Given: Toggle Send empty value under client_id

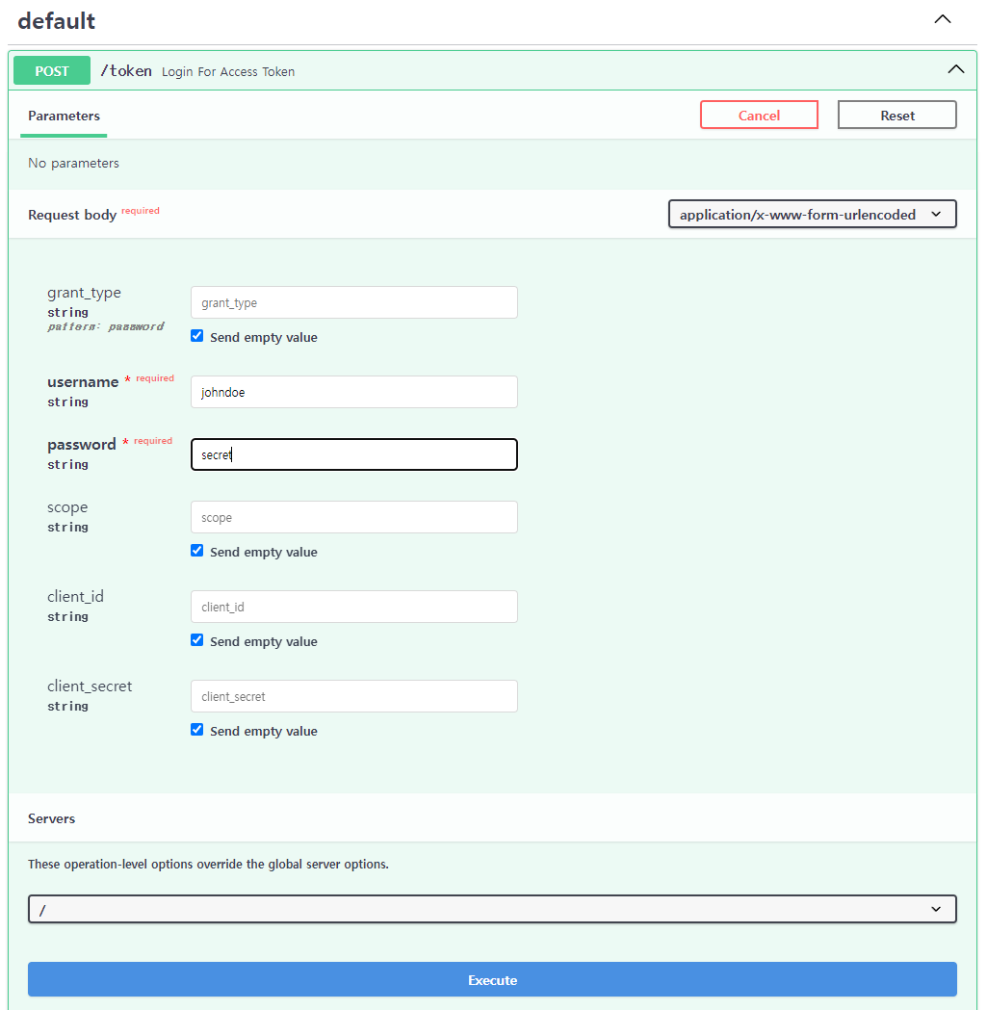Looking at the screenshot, I should [x=197, y=640].
